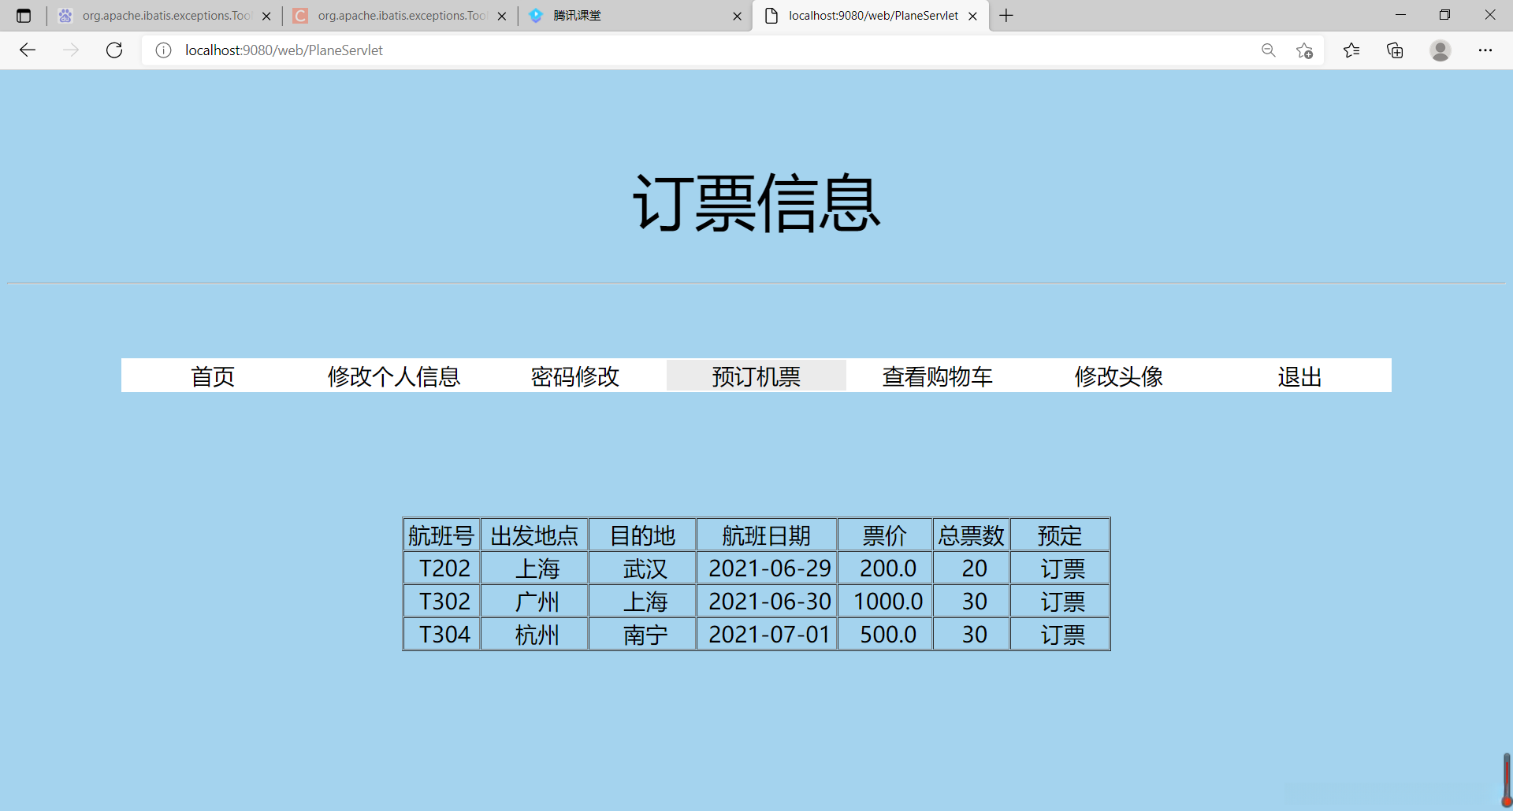Go to 首页 in the navigation menu

pyautogui.click(x=213, y=376)
